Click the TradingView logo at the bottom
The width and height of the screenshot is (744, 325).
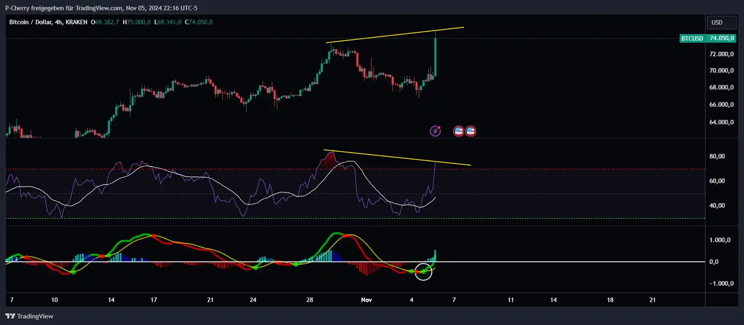[x=29, y=316]
